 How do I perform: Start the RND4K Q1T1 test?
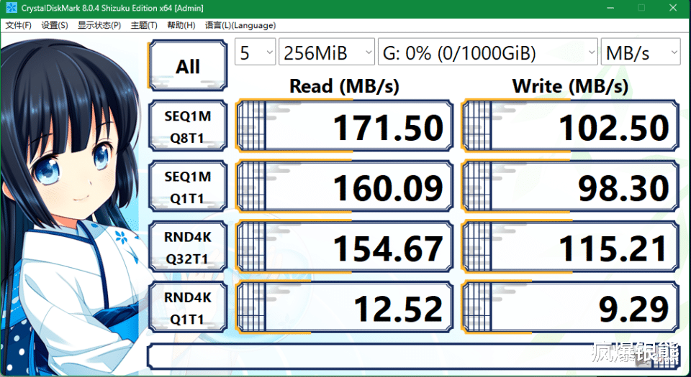pyautogui.click(x=188, y=309)
